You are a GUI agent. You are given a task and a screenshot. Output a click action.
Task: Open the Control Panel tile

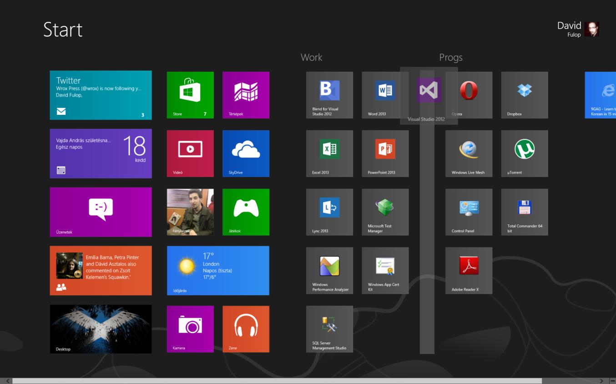click(x=469, y=212)
